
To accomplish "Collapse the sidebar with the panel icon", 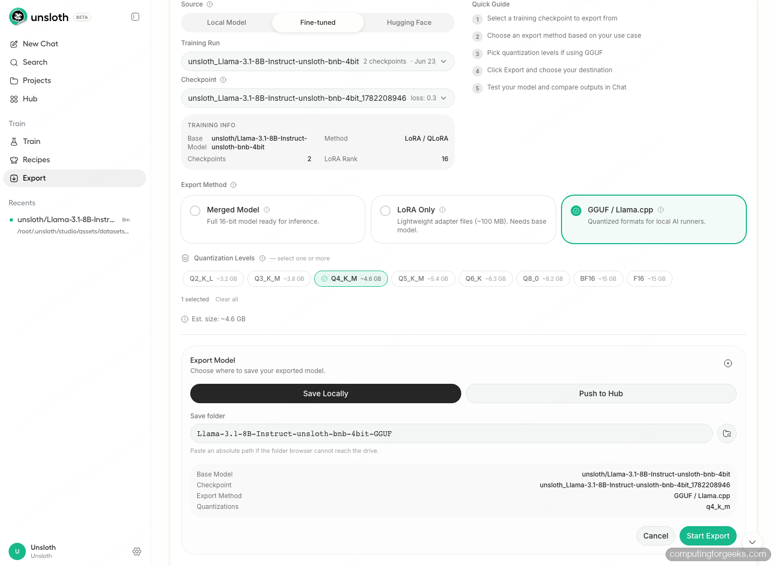I will tap(135, 17).
